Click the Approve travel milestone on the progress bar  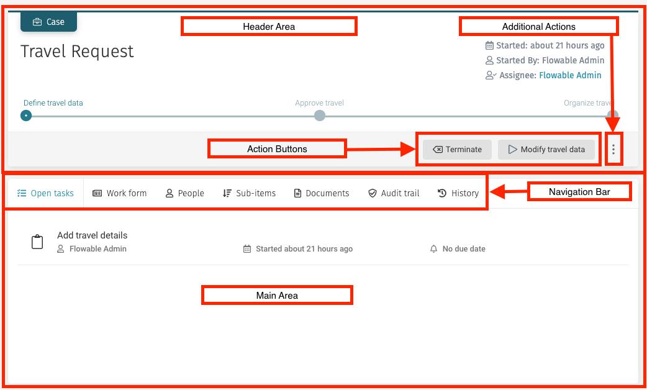(x=319, y=116)
